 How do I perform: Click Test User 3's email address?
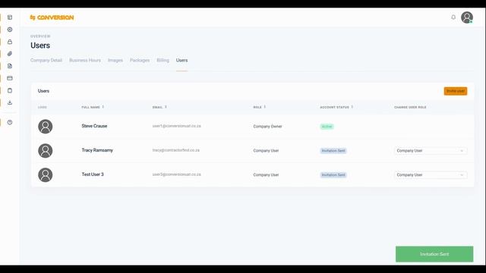click(x=177, y=174)
